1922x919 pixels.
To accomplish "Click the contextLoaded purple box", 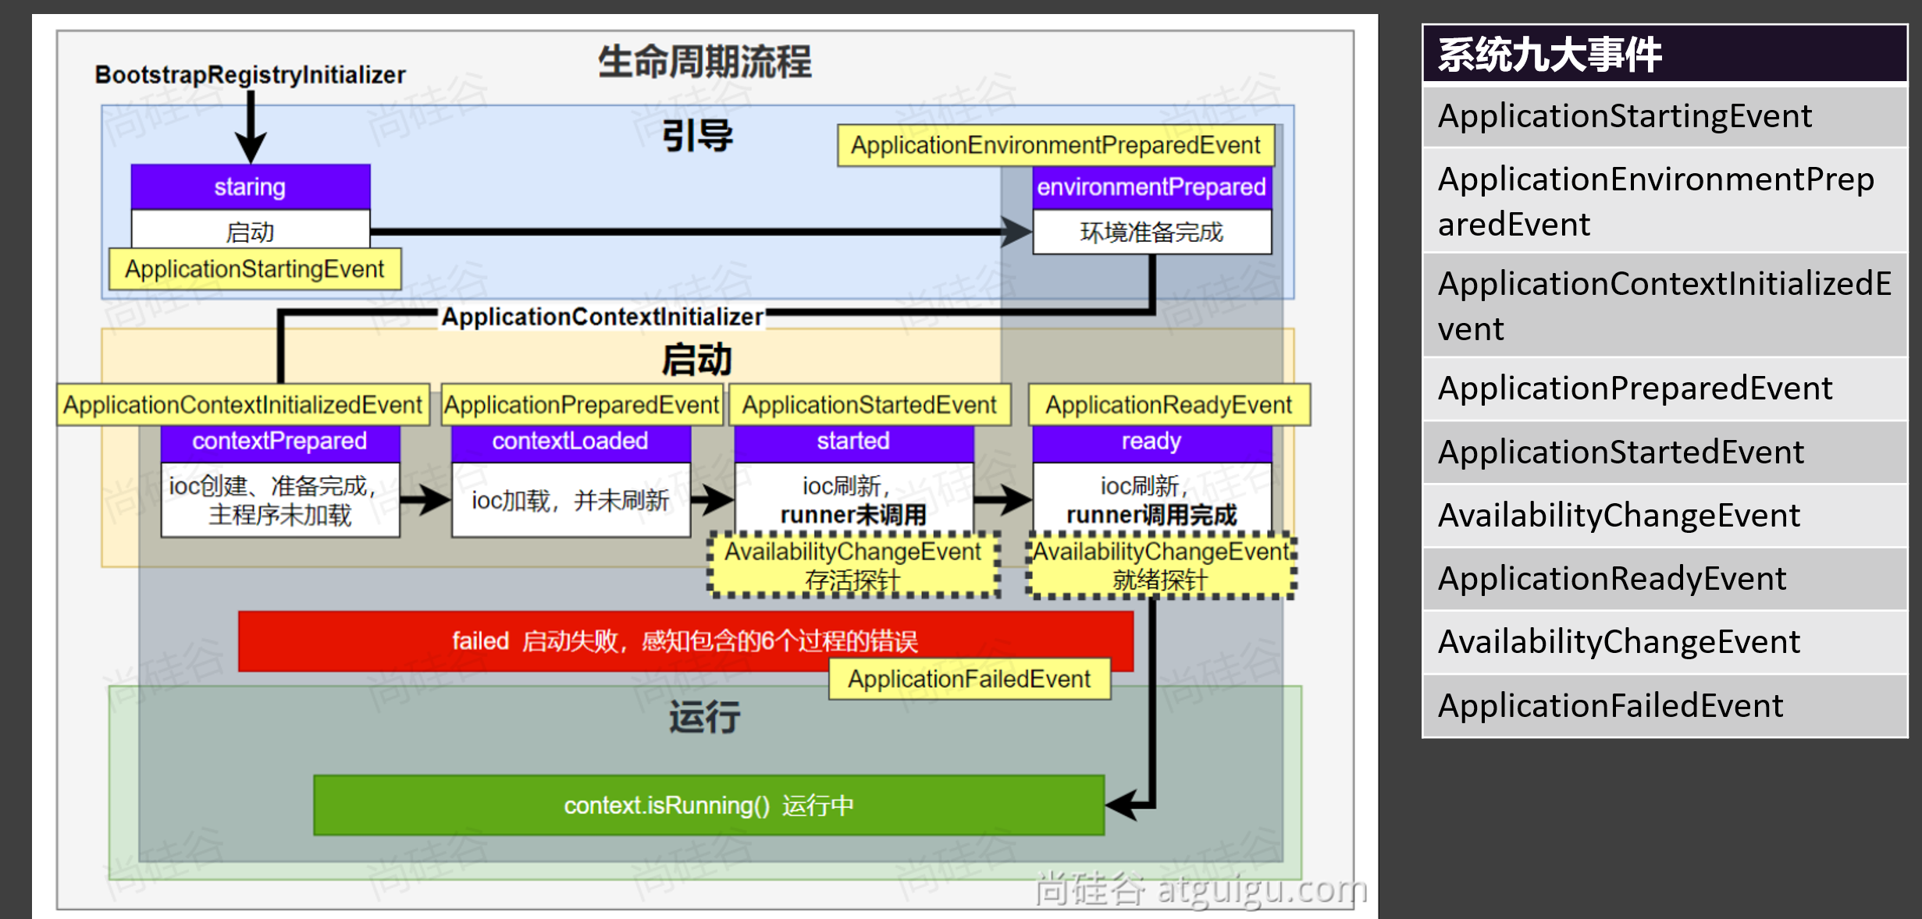I will click(x=570, y=442).
